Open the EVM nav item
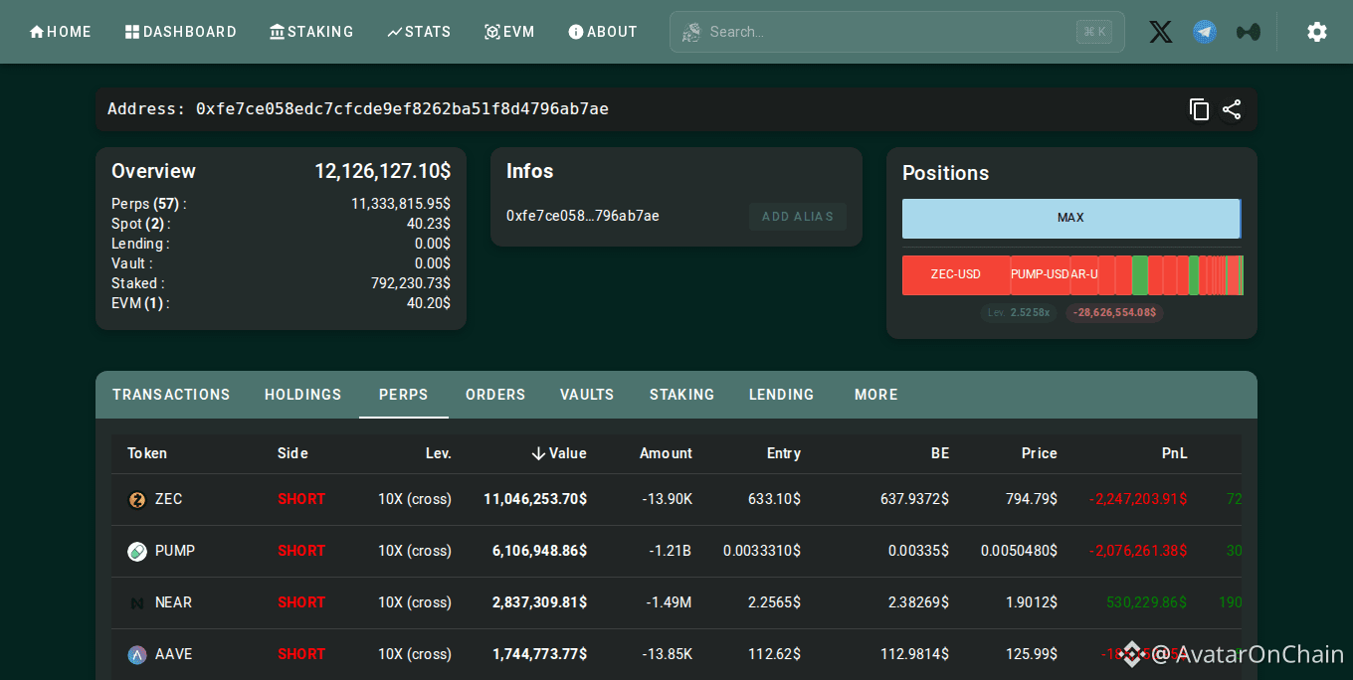This screenshot has width=1353, height=680. point(509,32)
